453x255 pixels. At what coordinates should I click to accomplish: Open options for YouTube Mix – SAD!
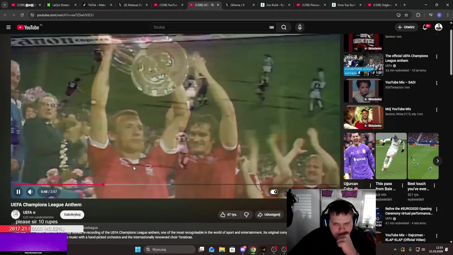point(436,83)
